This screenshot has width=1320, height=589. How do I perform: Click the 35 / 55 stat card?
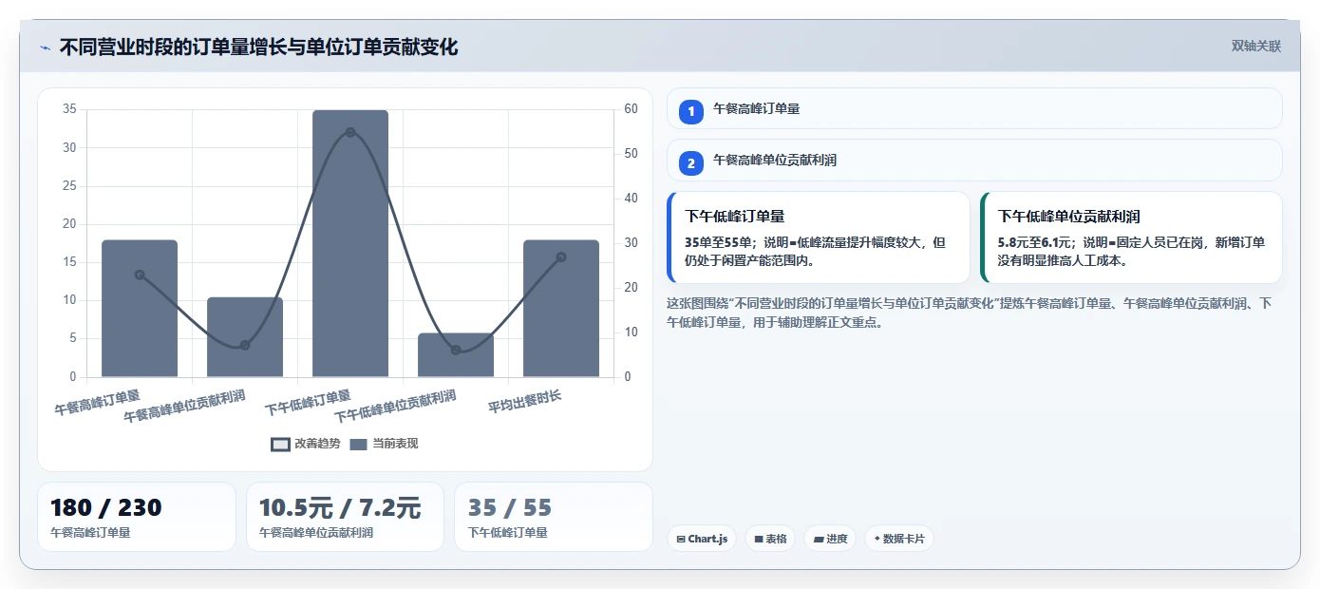click(x=554, y=517)
